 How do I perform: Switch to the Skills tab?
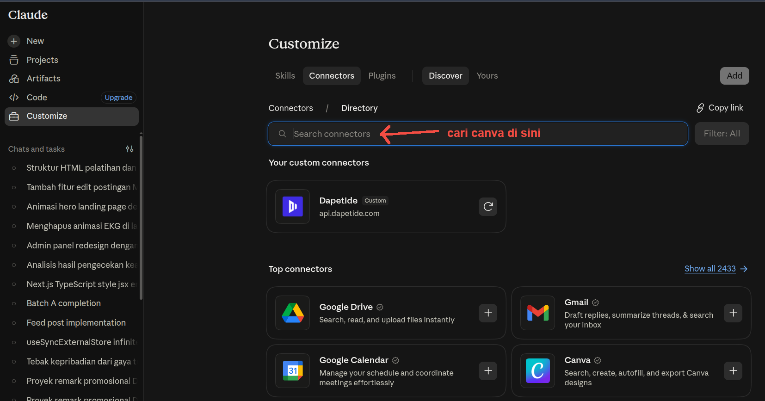point(285,76)
